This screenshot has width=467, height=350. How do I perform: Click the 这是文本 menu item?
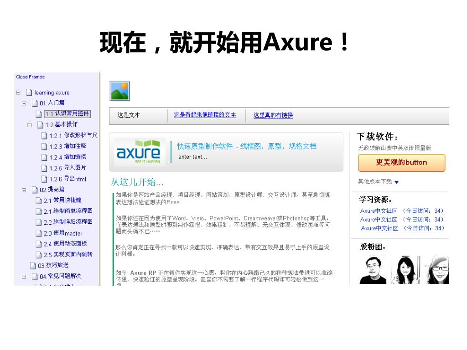point(129,115)
